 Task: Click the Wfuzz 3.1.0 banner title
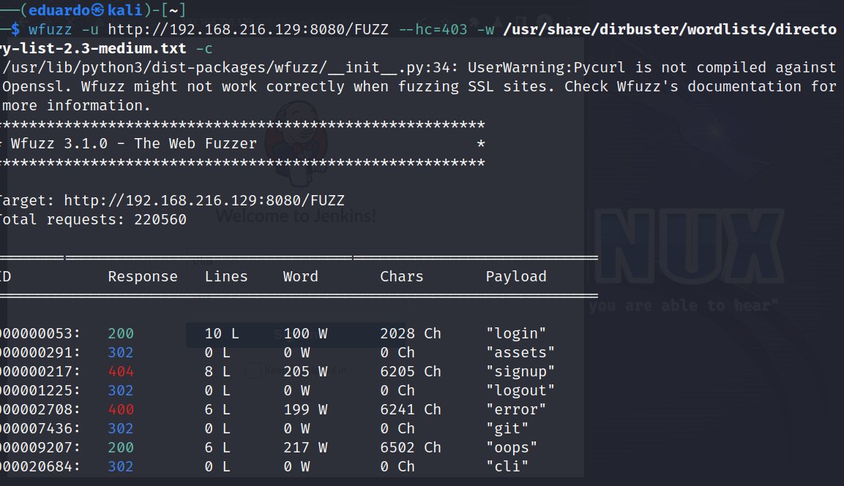(133, 143)
